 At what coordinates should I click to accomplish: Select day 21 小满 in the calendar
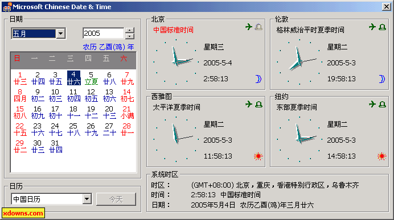click(127, 112)
